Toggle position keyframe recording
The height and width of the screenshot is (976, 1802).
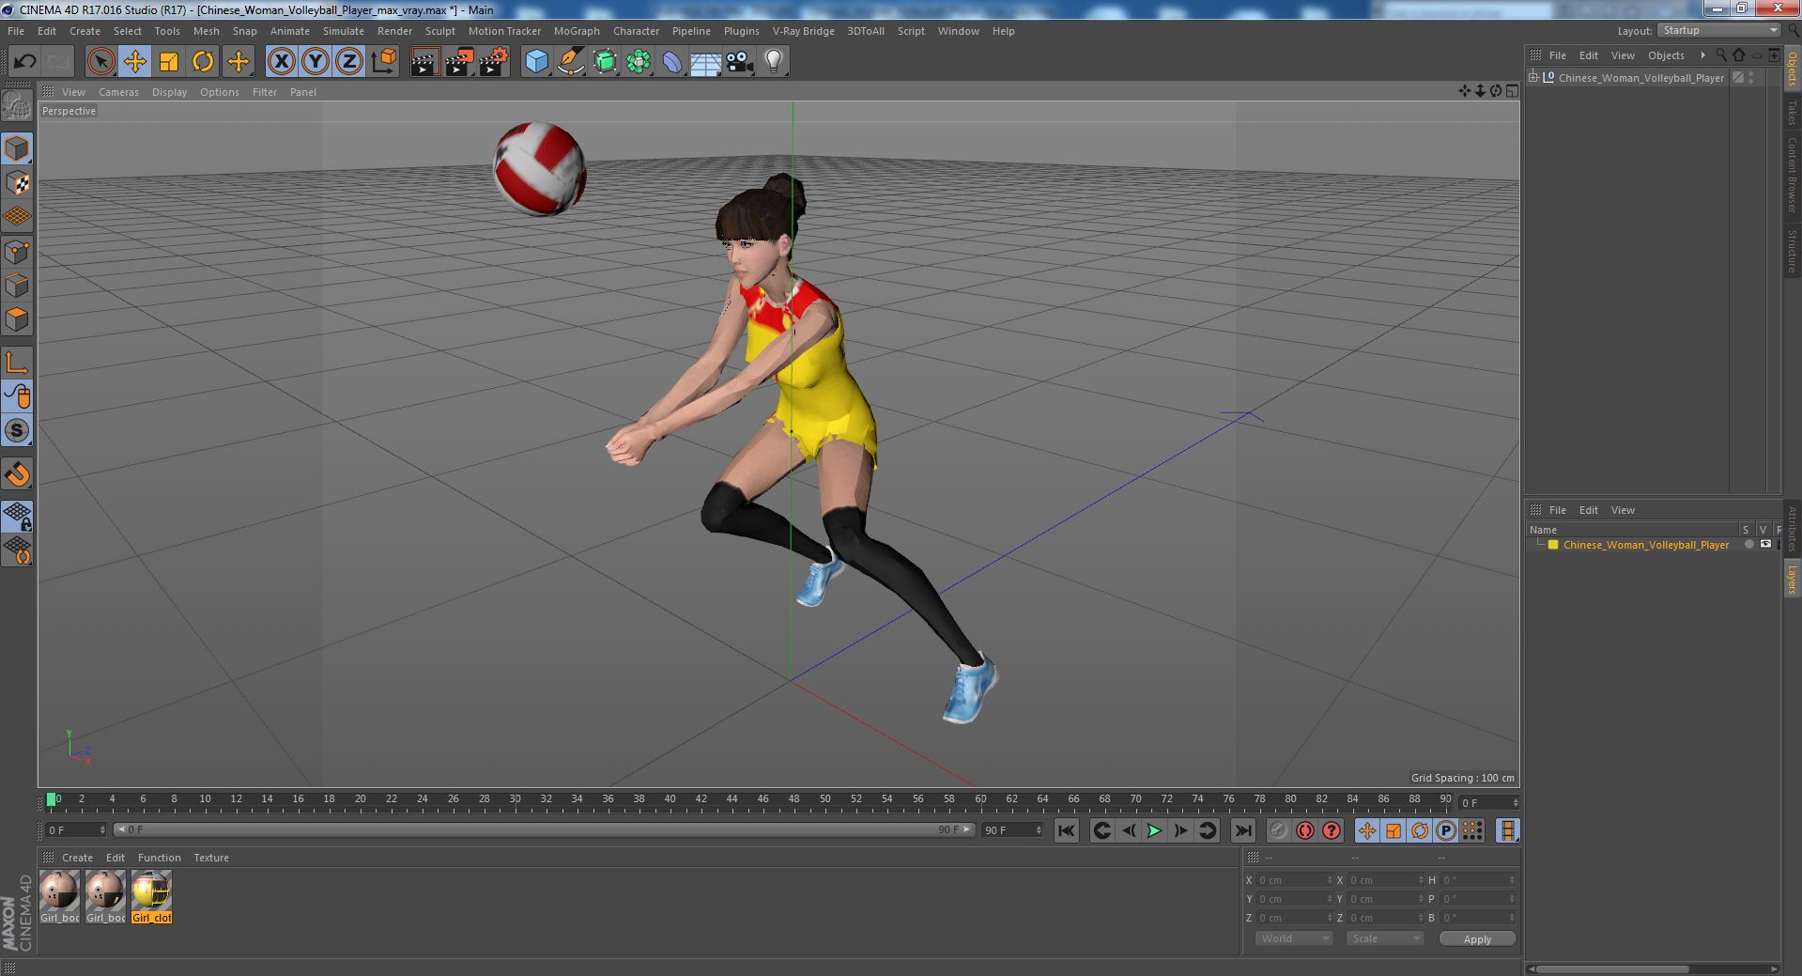pos(1367,830)
